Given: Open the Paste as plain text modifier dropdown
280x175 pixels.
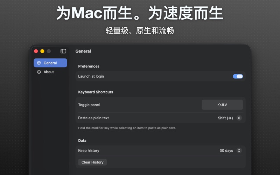Looking at the screenshot, I should pyautogui.click(x=239, y=118).
